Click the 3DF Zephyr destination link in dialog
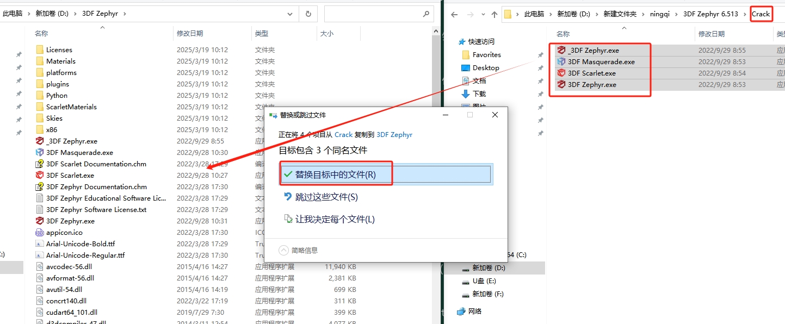The width and height of the screenshot is (785, 324). click(x=394, y=135)
